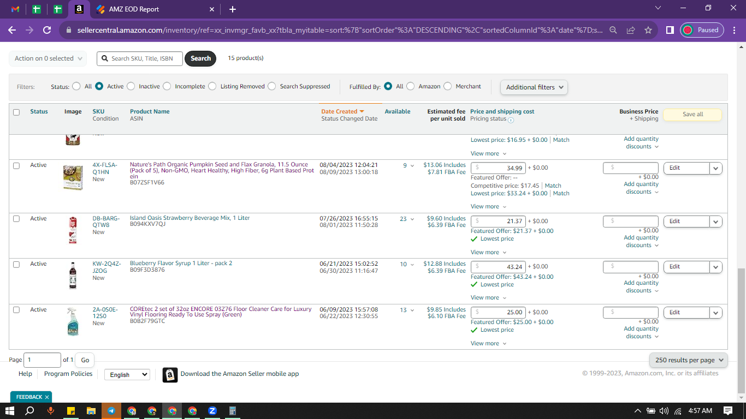
Task: Open the Zoom app from the taskbar
Action: (212, 411)
